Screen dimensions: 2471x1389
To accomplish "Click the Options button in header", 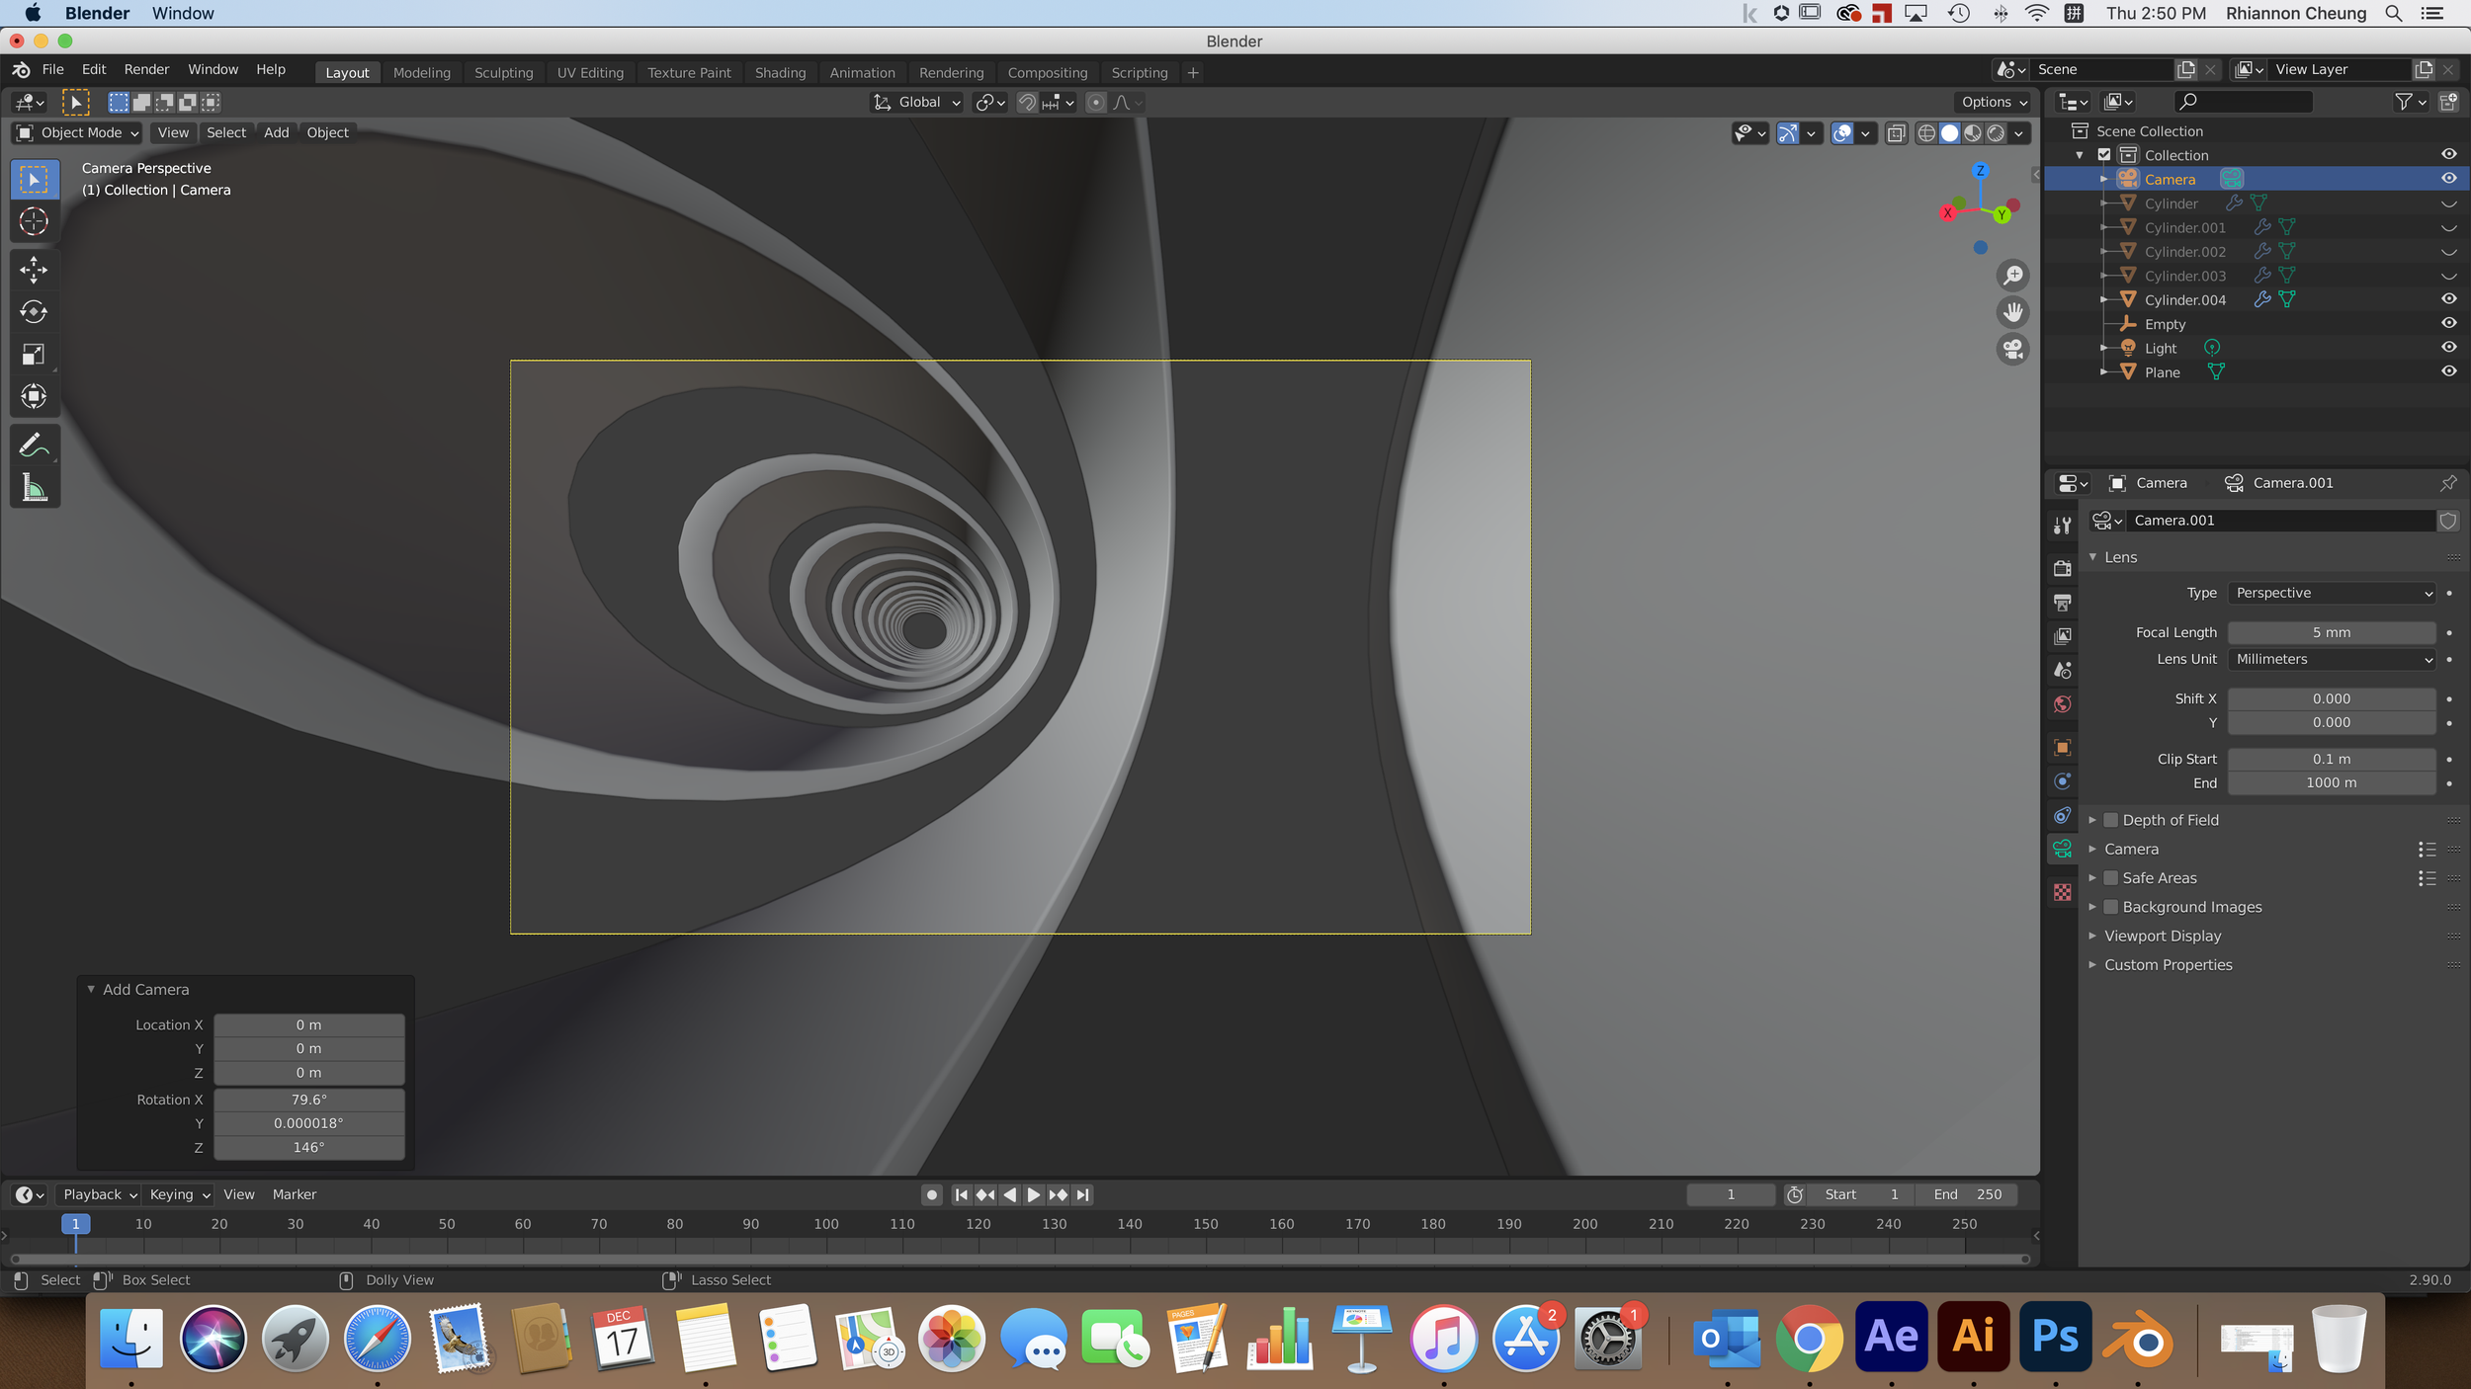I will (x=1994, y=102).
